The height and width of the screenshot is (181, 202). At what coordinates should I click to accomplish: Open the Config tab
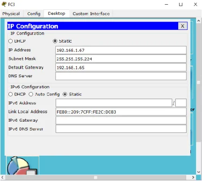(x=34, y=14)
